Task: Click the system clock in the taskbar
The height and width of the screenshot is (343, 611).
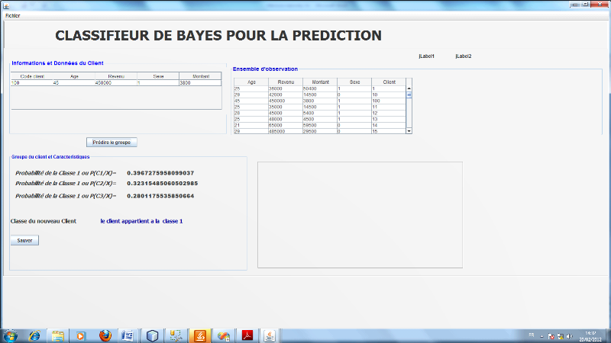Action: [590, 336]
